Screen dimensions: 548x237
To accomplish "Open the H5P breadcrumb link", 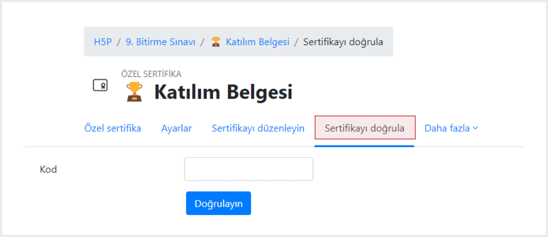I will coord(103,42).
